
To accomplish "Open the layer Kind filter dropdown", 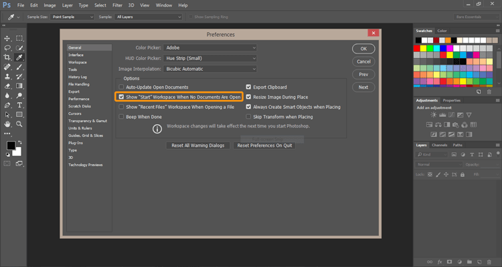I will click(x=432, y=155).
